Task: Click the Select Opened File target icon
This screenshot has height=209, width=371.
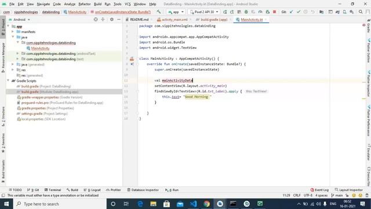Action: click(96, 19)
